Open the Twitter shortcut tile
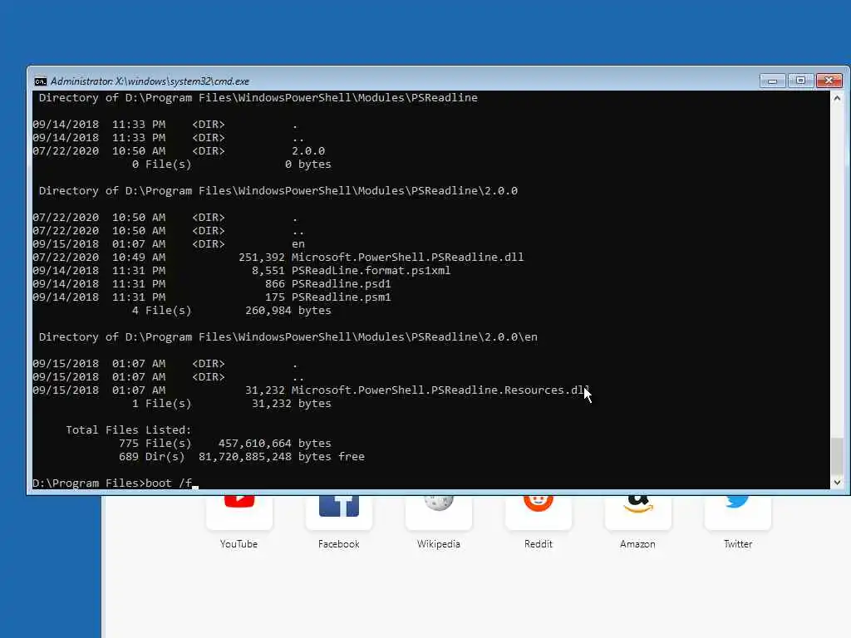Viewport: 851px width, 638px height. 738,512
